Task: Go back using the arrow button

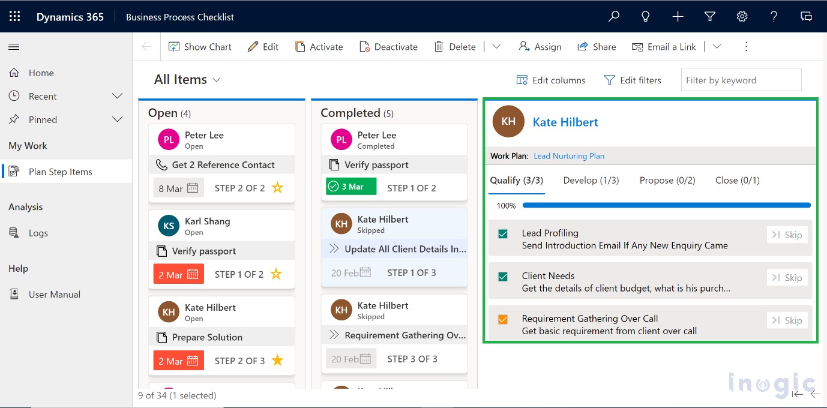Action: tap(146, 47)
